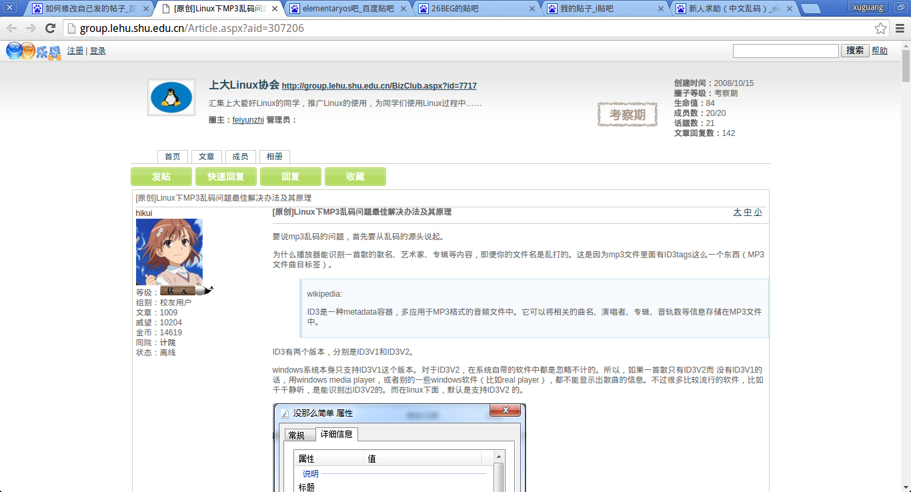Click the browser forward arrow
Image resolution: width=911 pixels, height=492 pixels.
pyautogui.click(x=31, y=28)
